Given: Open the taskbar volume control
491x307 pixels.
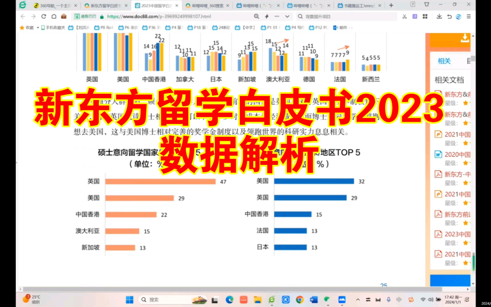Looking at the screenshot, I should (431, 300).
